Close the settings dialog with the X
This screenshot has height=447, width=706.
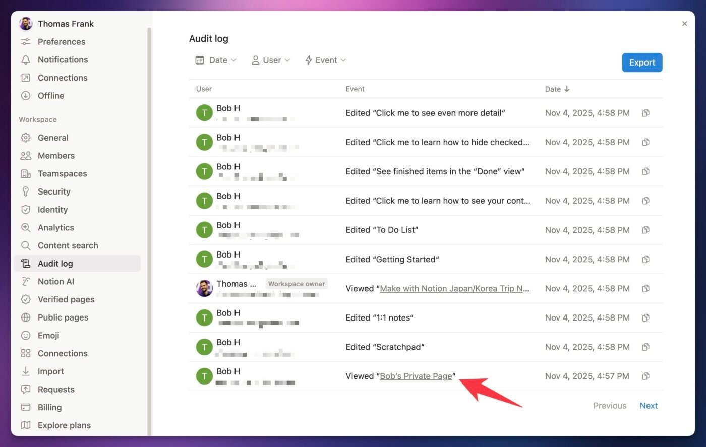684,24
